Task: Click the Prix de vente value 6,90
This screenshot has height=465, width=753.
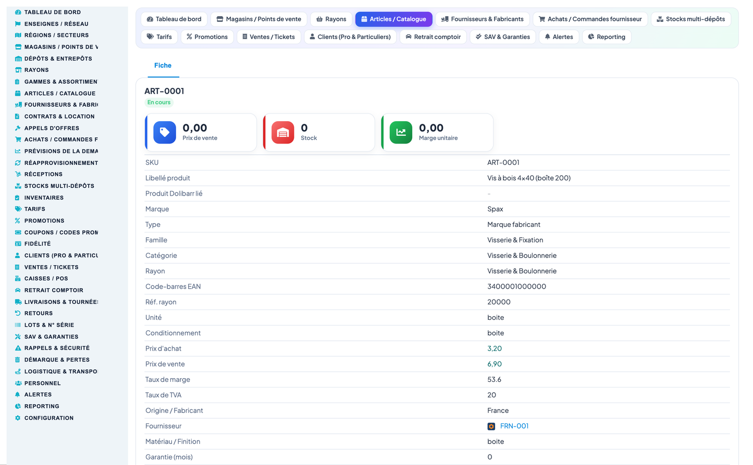Action: click(495, 365)
